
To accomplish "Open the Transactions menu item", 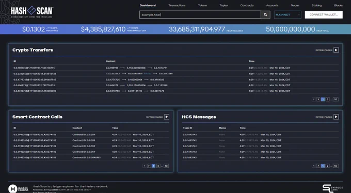I will point(177,5).
